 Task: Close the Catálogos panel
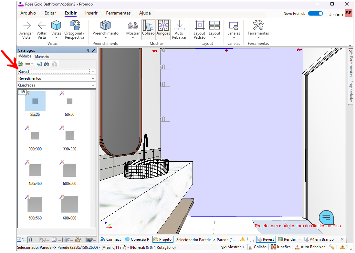[x=94, y=50]
